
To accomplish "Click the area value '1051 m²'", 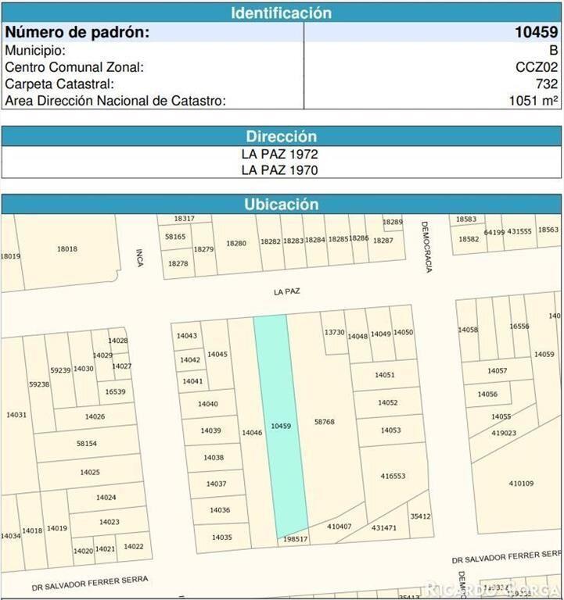I will 533,101.
